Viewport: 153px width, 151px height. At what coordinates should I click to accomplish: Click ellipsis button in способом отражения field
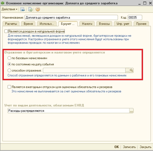click(127, 70)
